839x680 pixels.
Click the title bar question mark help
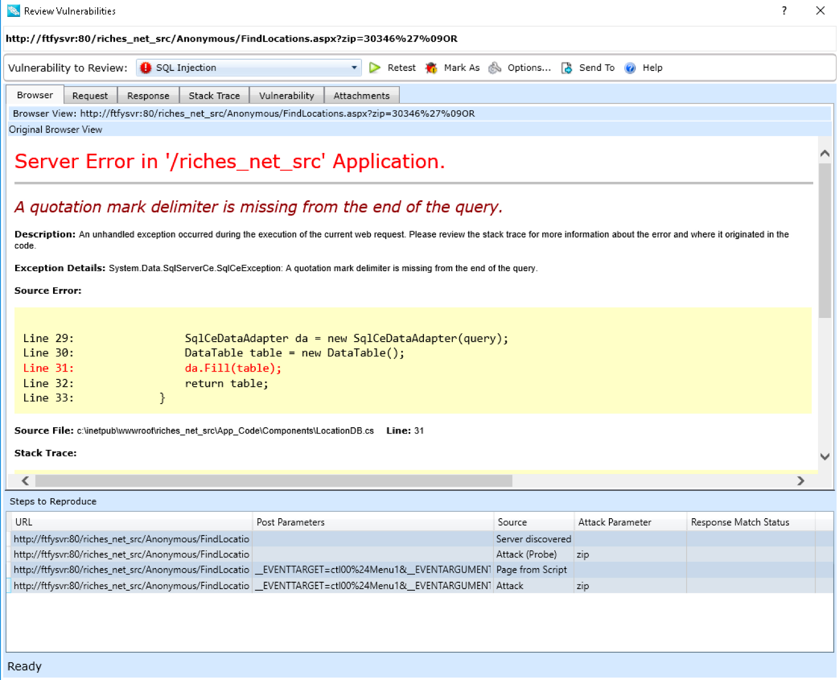[x=784, y=11]
